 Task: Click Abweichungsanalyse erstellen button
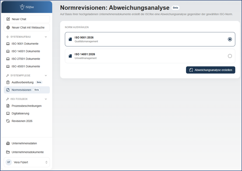coord(210,70)
